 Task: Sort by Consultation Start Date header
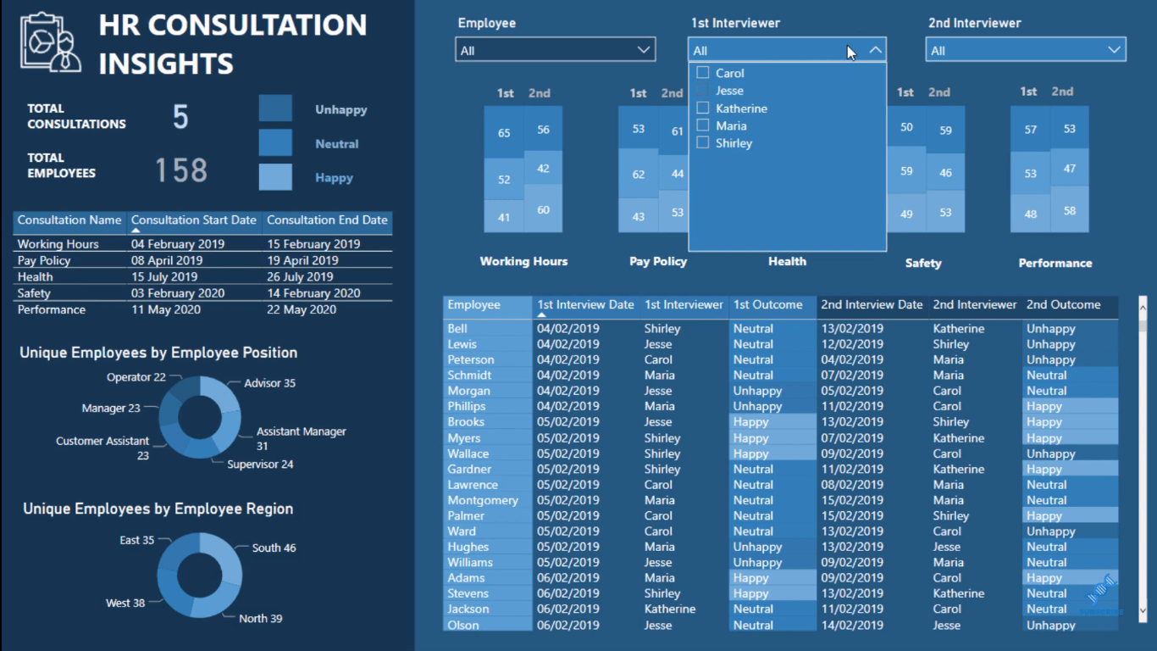(194, 220)
